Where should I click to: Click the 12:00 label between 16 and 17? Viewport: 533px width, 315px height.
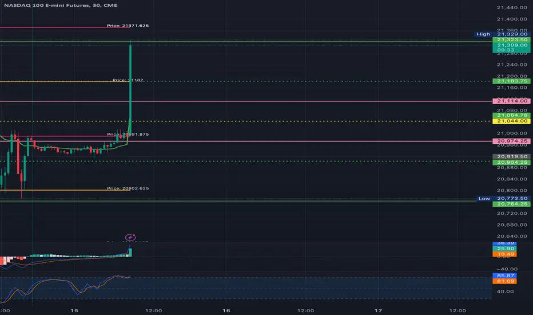point(305,310)
